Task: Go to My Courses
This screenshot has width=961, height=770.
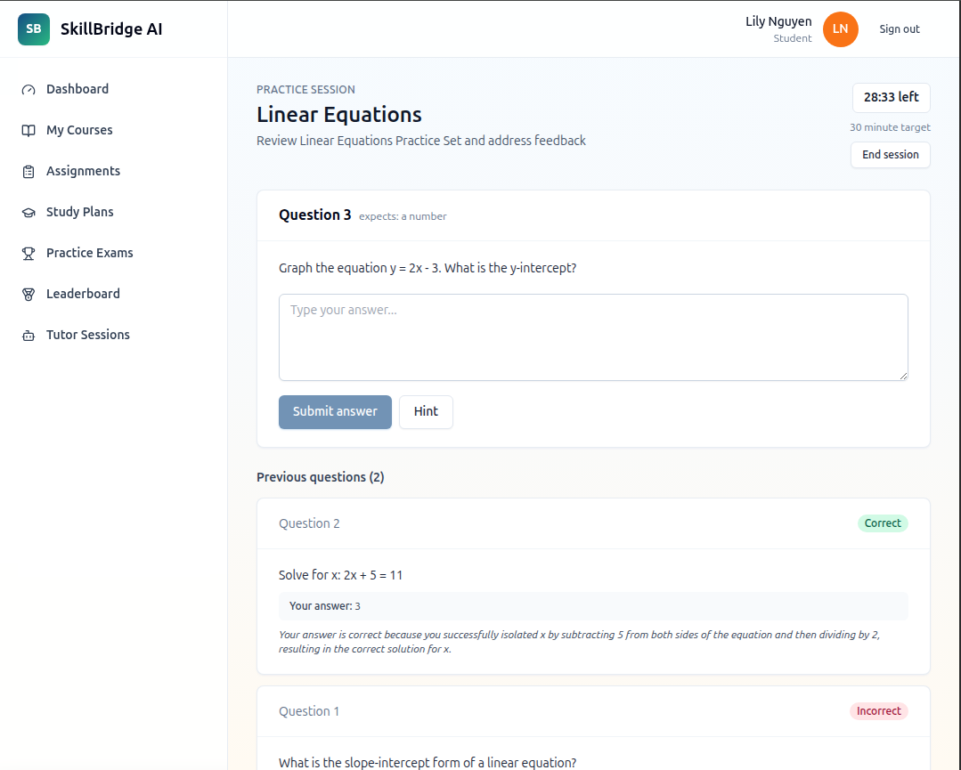Action: point(79,131)
